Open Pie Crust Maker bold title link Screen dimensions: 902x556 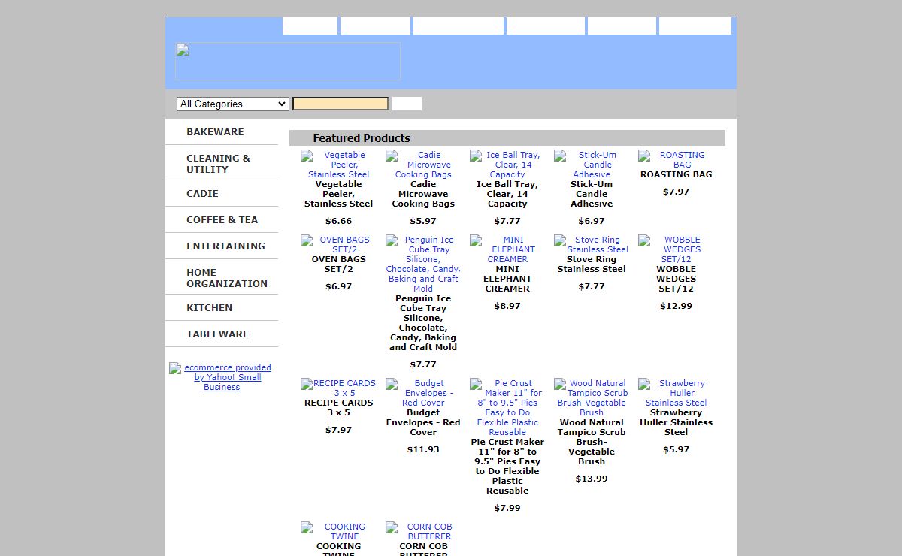(x=507, y=466)
